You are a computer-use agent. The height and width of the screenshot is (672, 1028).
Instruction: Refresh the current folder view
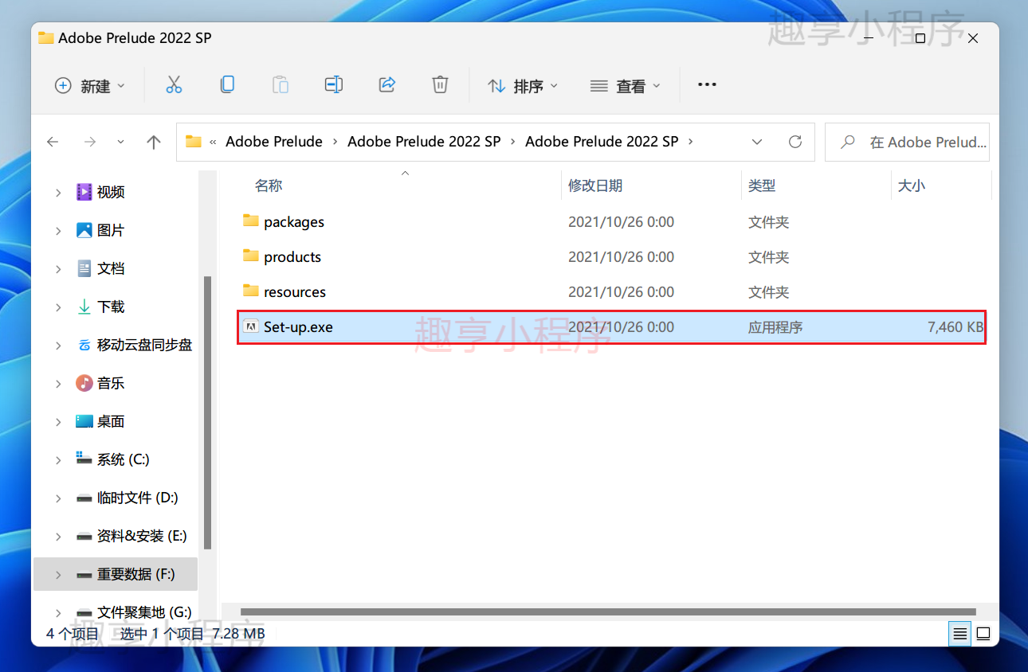(795, 142)
